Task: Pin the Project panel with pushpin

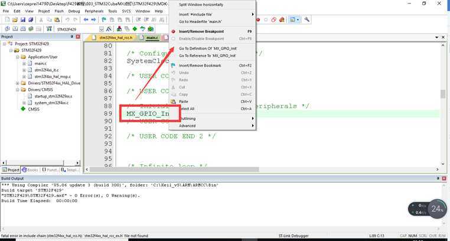Action: [x=71, y=37]
